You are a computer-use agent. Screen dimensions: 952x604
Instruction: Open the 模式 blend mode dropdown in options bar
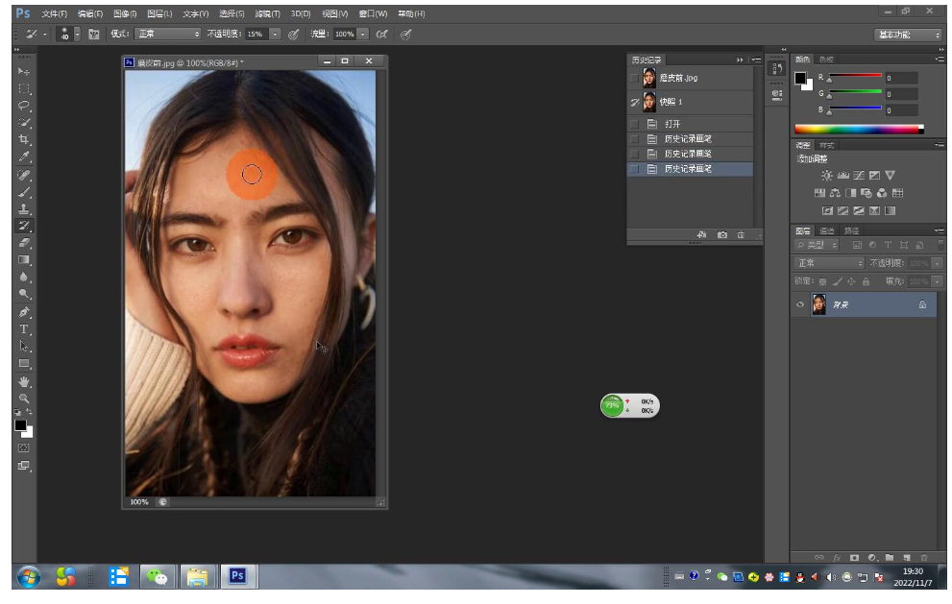pos(168,34)
